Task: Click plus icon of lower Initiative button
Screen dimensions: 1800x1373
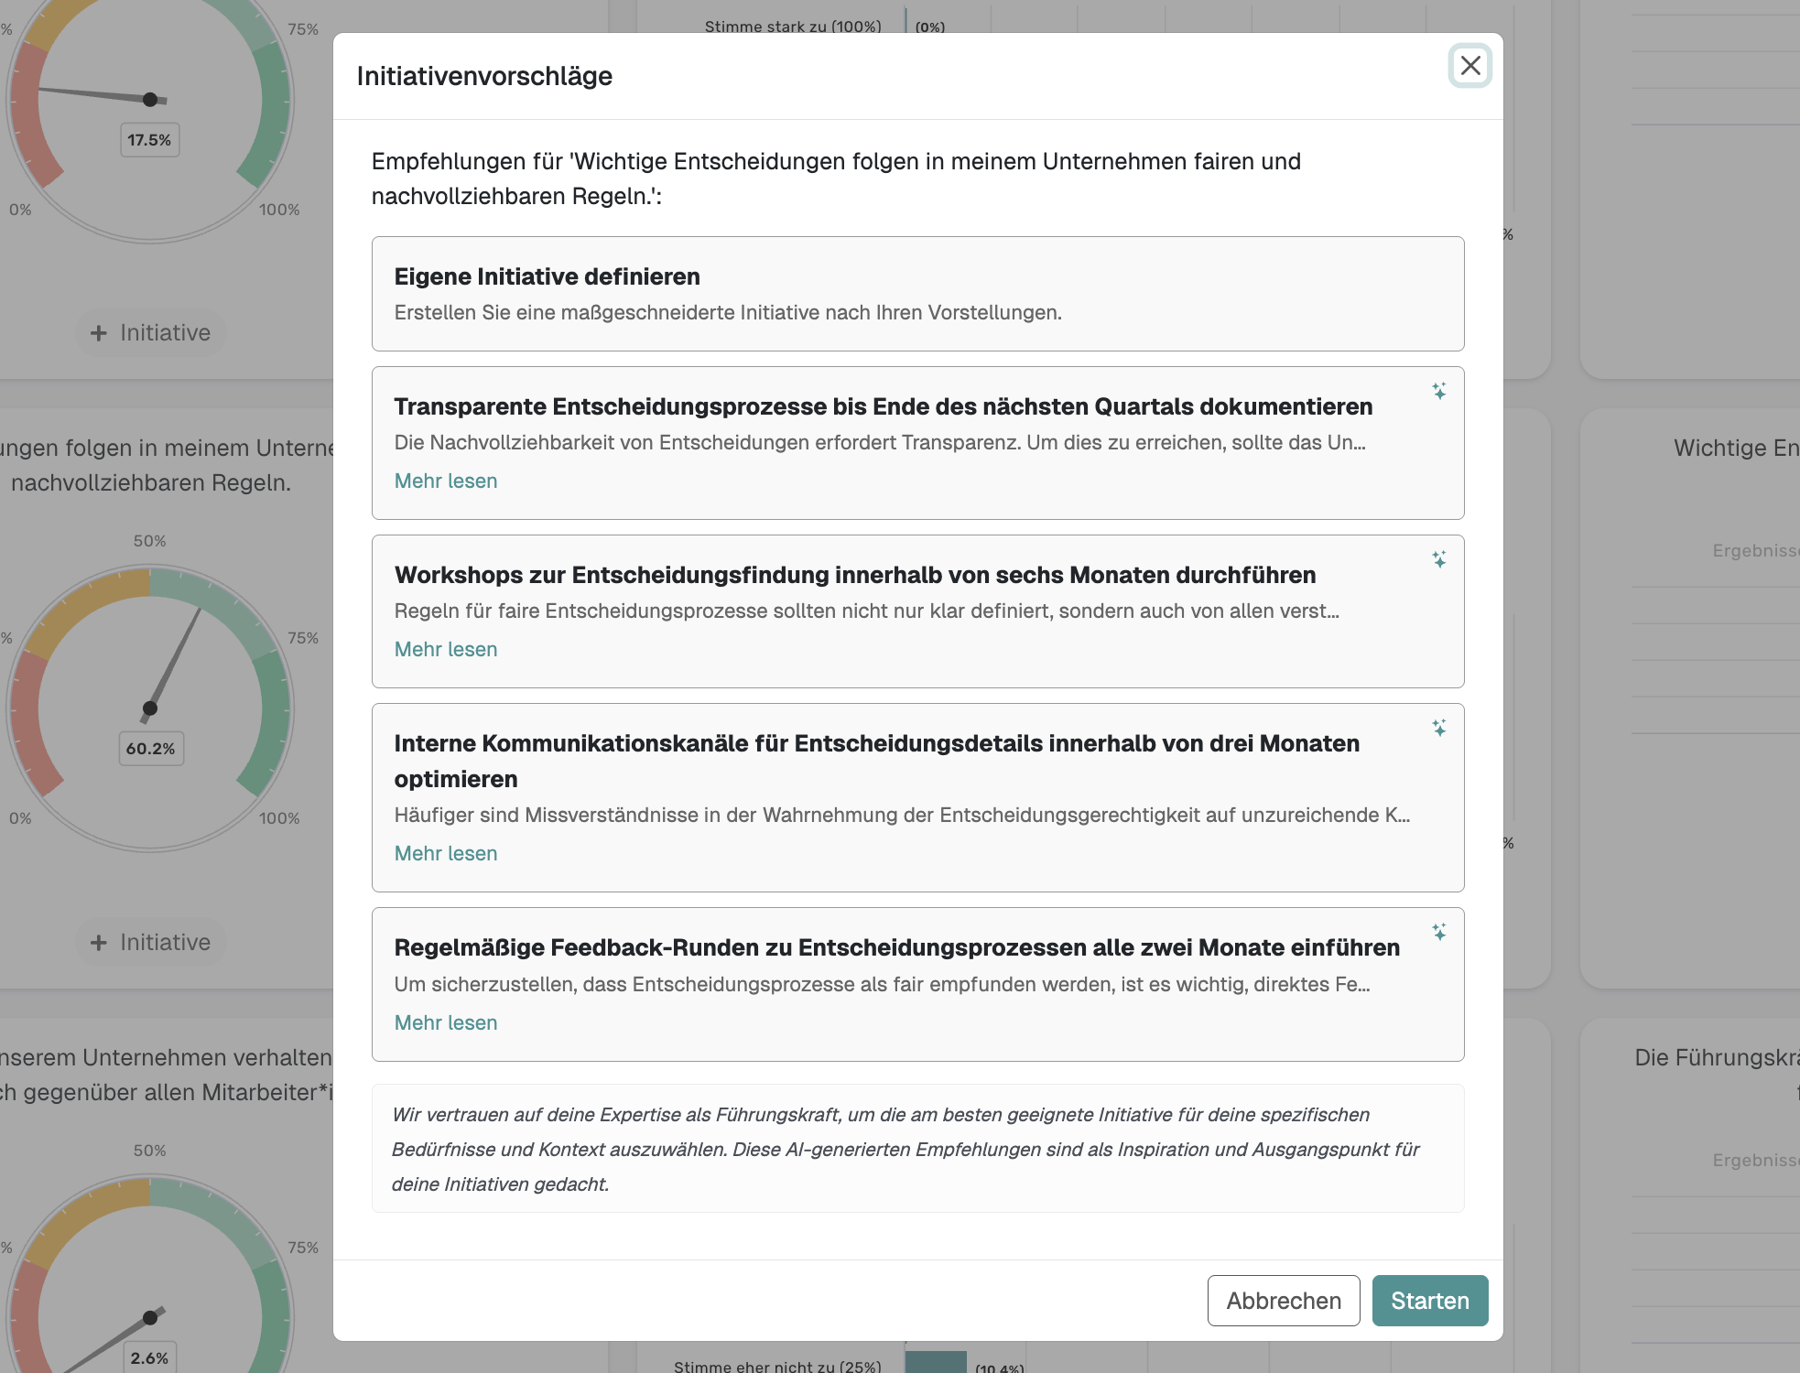Action: click(99, 943)
